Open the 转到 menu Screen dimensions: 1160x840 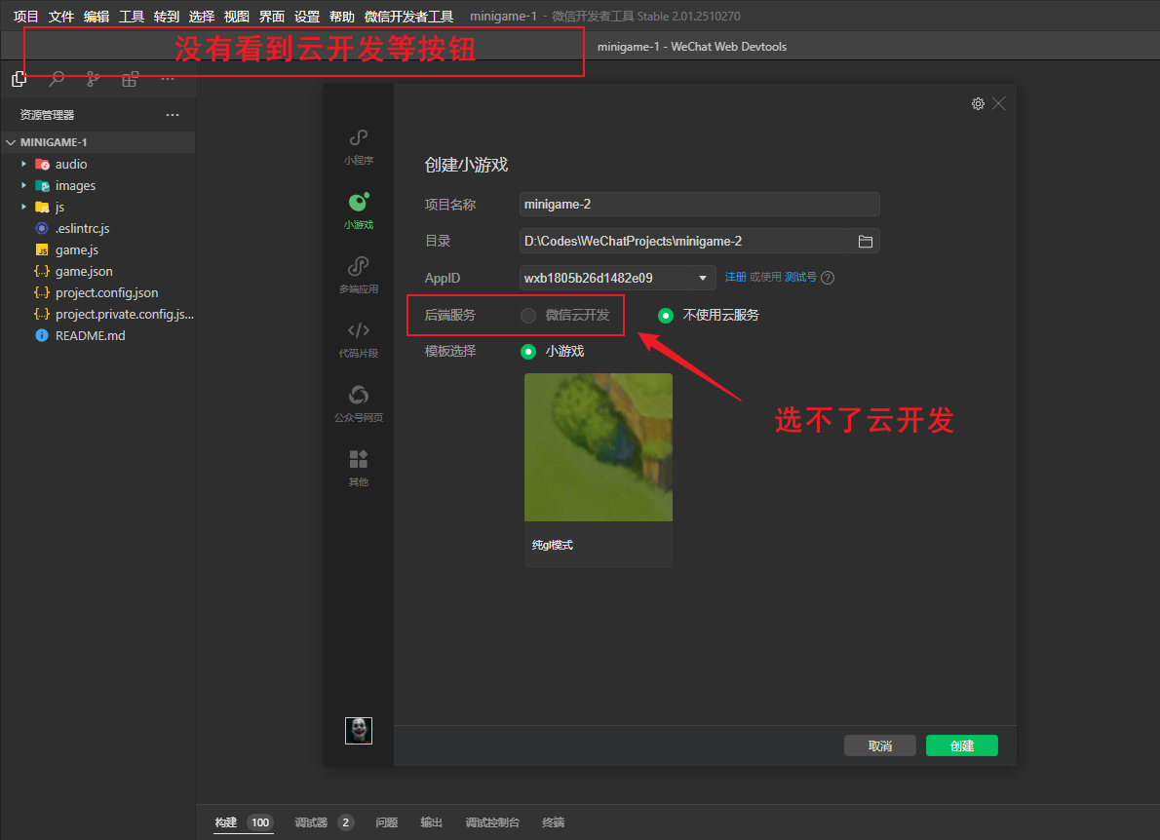[167, 17]
